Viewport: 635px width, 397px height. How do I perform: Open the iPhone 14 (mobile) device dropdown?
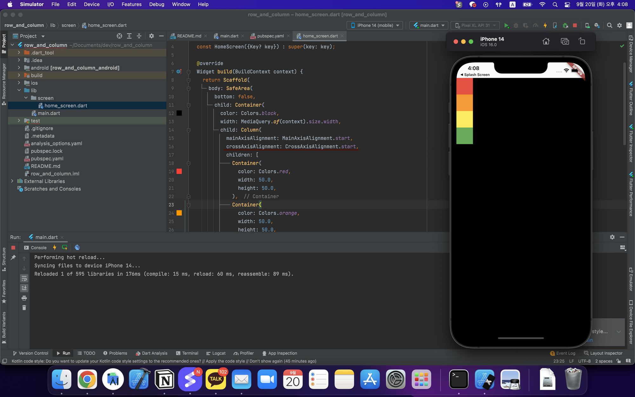pos(375,25)
